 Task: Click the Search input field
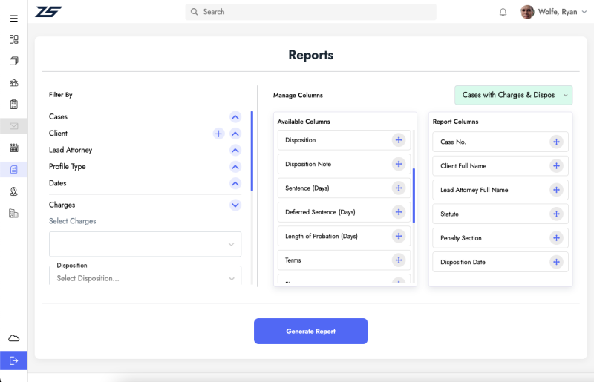point(310,12)
